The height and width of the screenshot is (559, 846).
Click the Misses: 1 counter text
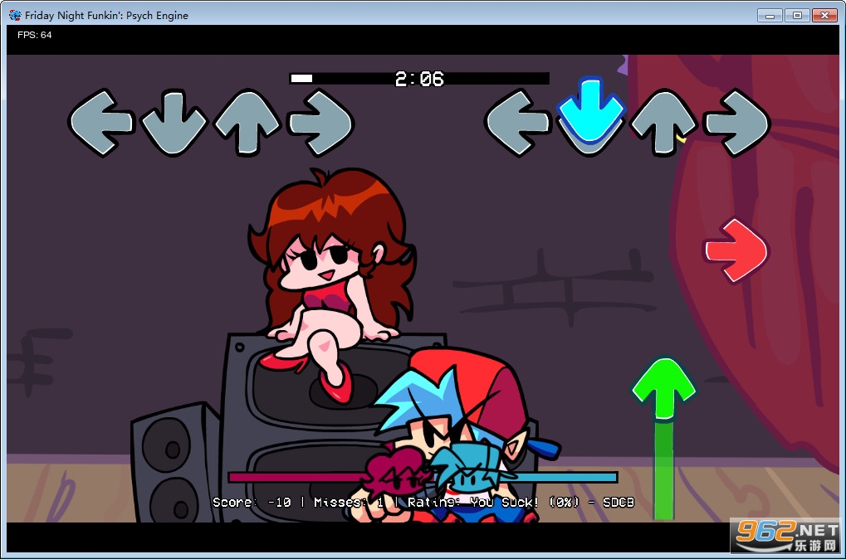click(x=349, y=503)
